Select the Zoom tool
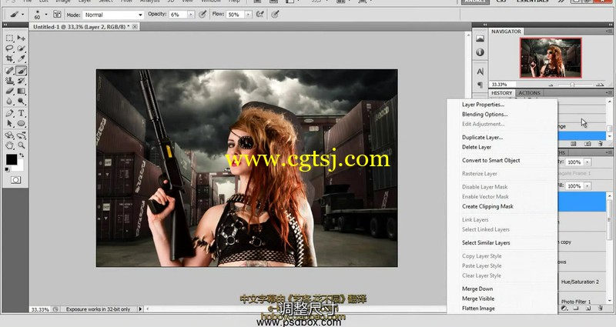This screenshot has height=327, width=616. [x=22, y=145]
